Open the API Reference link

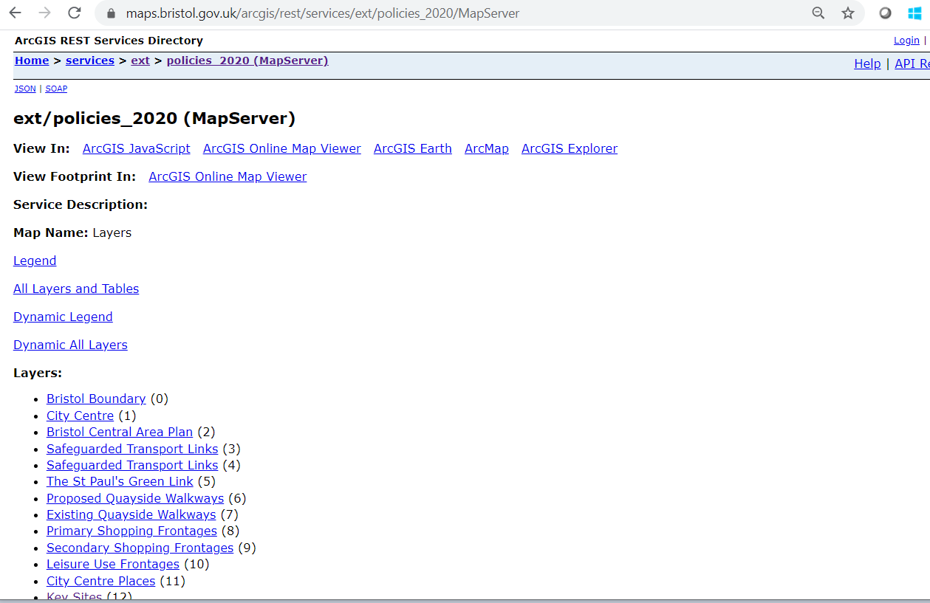tap(912, 63)
